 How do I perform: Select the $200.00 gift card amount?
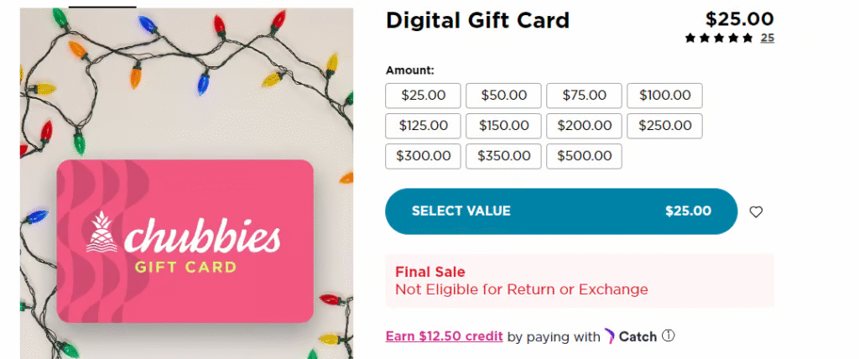tap(584, 126)
